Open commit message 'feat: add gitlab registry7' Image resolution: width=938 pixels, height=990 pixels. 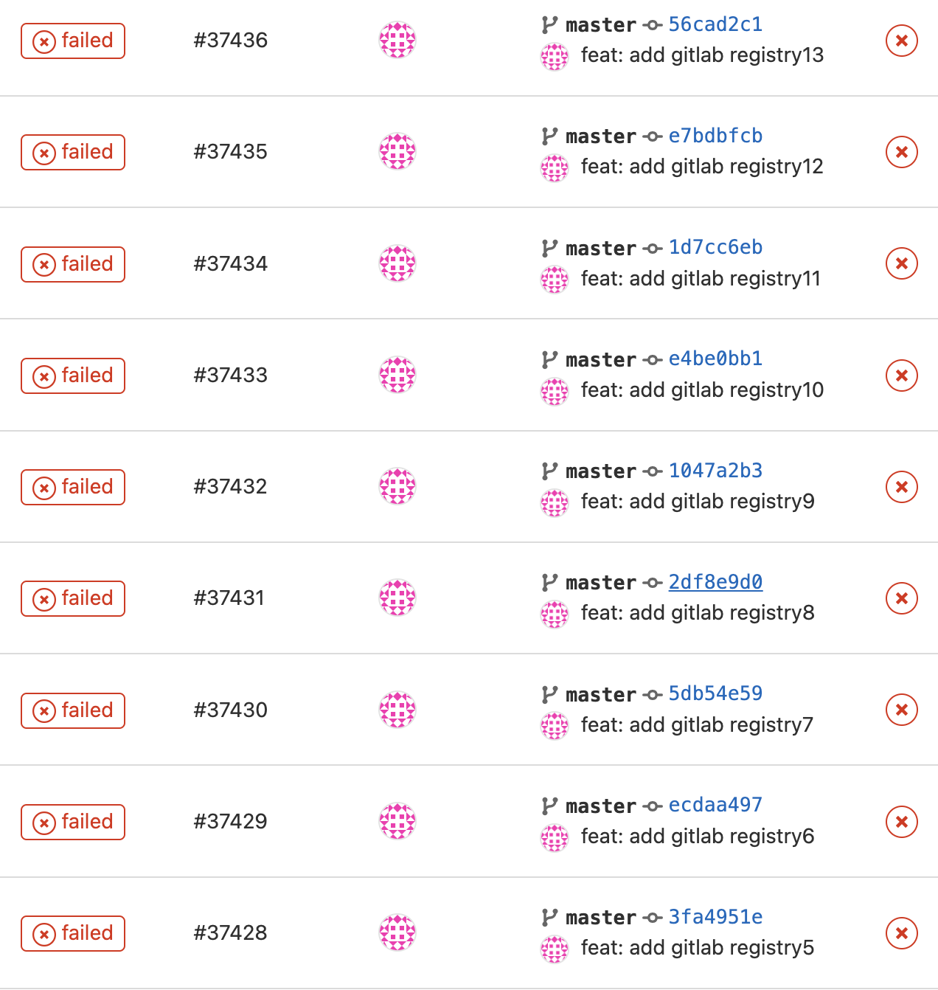pos(697,725)
